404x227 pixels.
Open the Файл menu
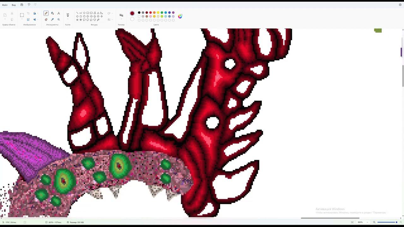point(5,5)
